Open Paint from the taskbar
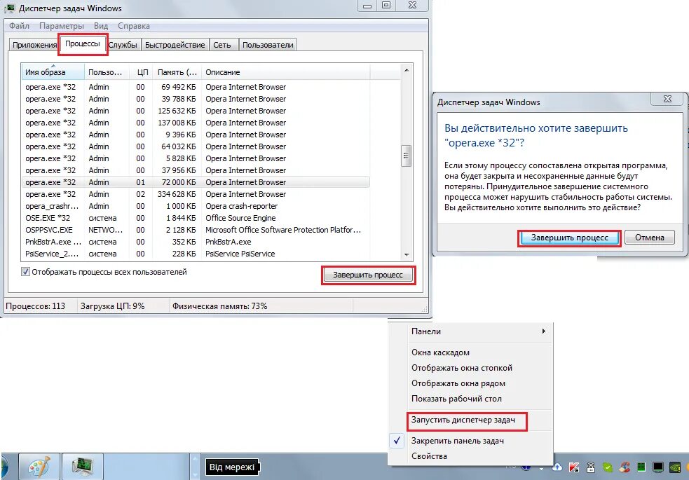 (39, 467)
